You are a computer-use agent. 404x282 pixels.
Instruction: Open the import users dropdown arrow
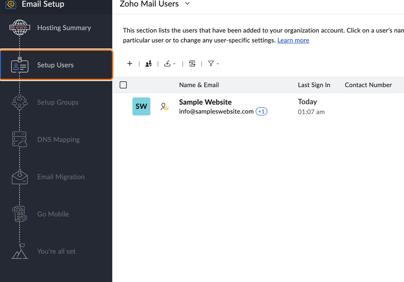tap(174, 64)
